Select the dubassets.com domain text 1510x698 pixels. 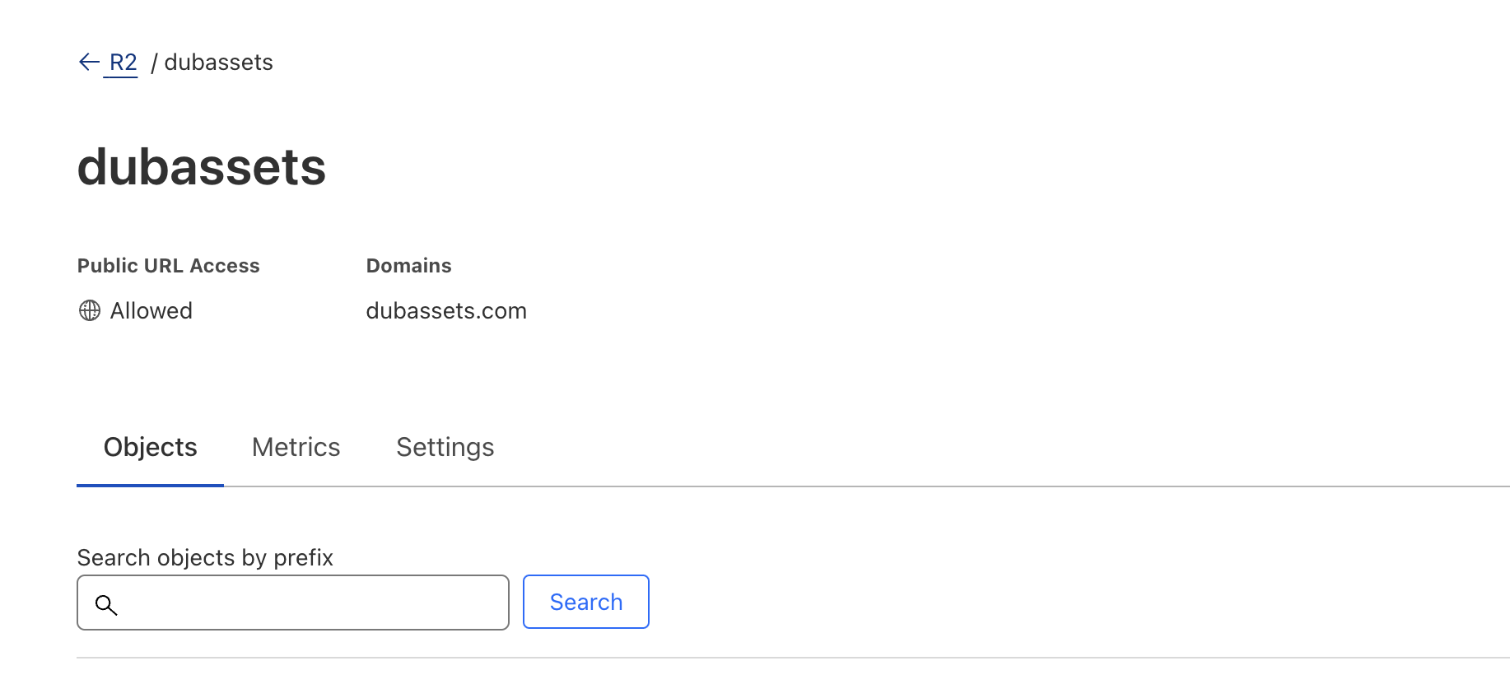coord(446,311)
